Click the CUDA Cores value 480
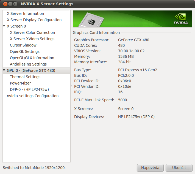The width and height of the screenshot is (195, 174). click(121, 45)
